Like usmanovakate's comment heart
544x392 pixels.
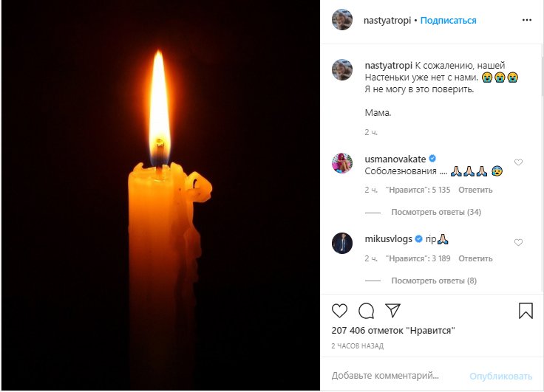point(518,162)
